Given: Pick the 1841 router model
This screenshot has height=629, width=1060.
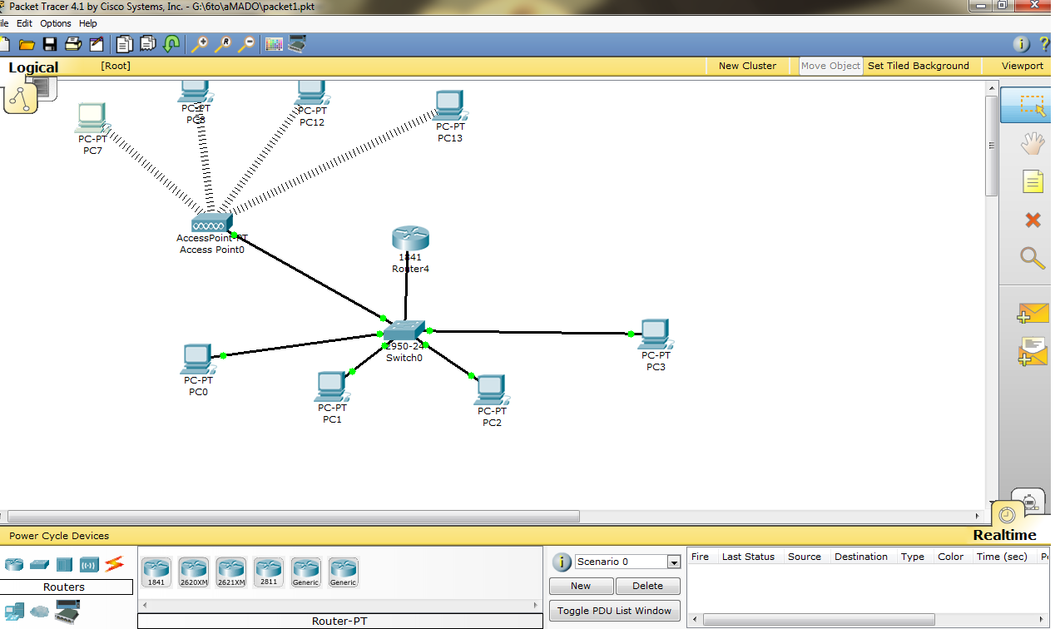Looking at the screenshot, I should [155, 572].
